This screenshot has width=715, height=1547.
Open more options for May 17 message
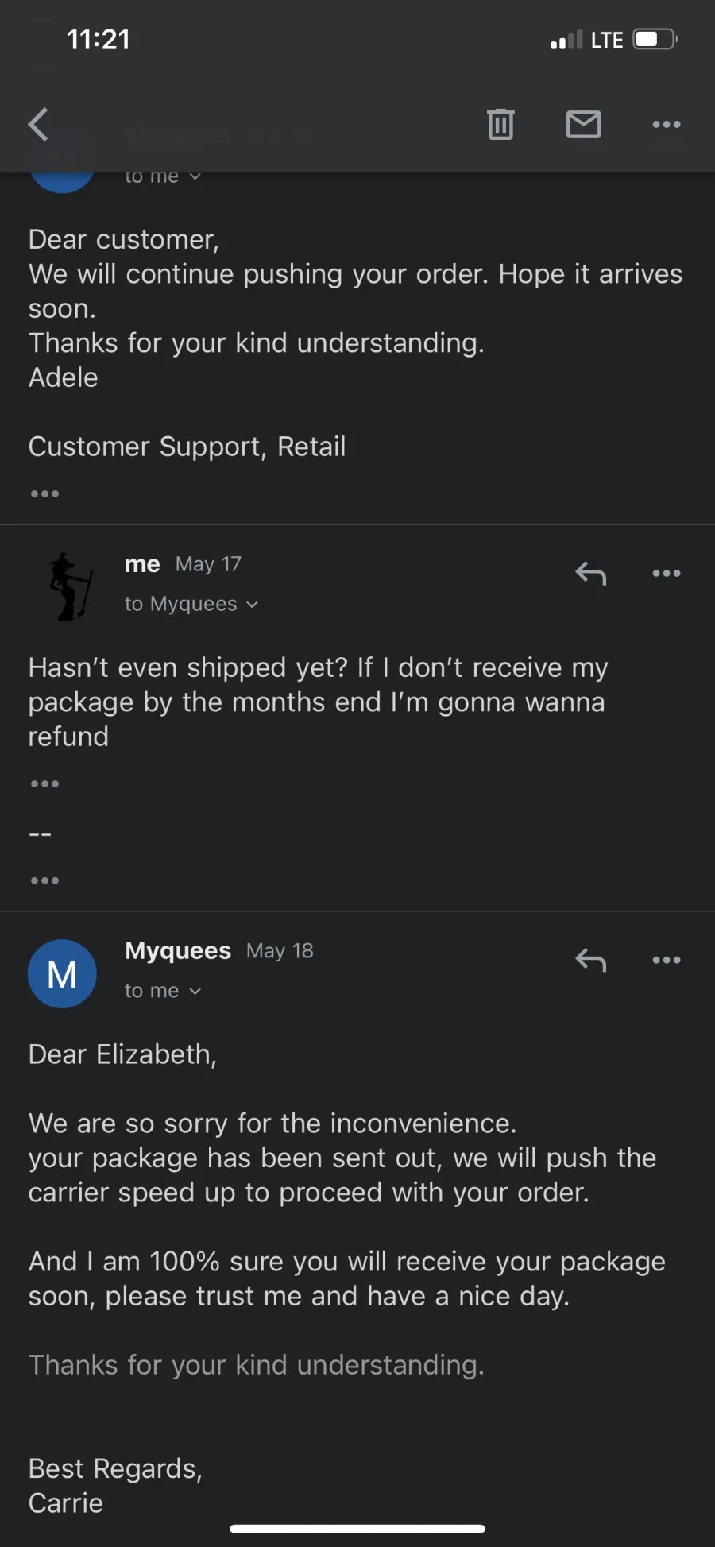[x=666, y=573]
